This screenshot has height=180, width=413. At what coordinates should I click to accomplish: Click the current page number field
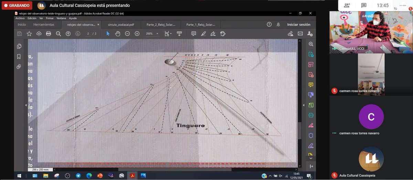click(88, 34)
